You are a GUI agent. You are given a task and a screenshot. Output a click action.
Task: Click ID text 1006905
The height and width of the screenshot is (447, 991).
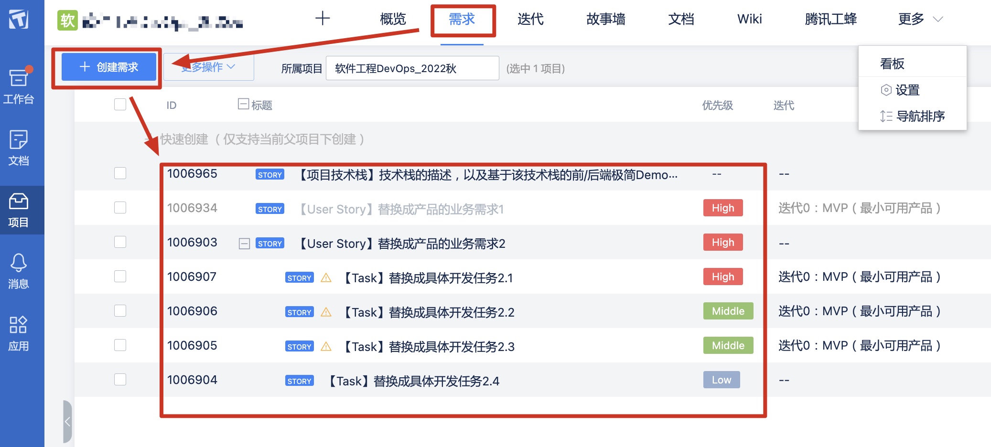coord(192,345)
